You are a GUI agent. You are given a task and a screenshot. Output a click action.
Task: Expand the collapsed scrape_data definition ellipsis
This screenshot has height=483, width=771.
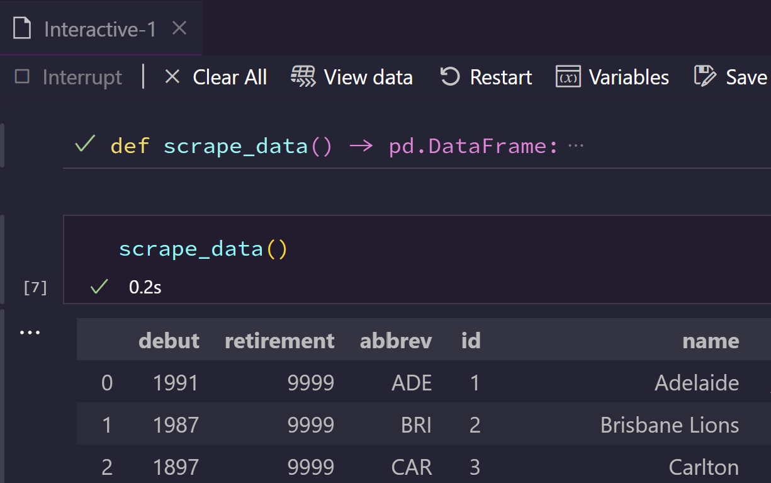576,146
